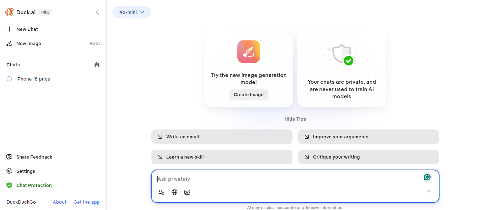Select the Improve your arguments suggestion
The width and height of the screenshot is (485, 210).
pyautogui.click(x=368, y=137)
